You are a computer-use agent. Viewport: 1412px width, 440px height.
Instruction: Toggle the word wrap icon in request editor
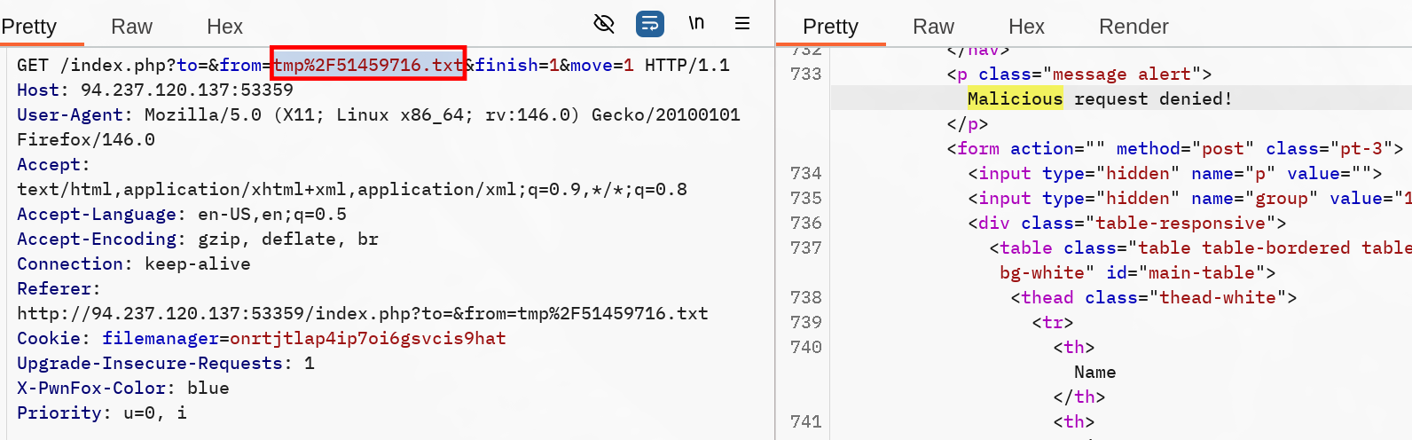(650, 24)
